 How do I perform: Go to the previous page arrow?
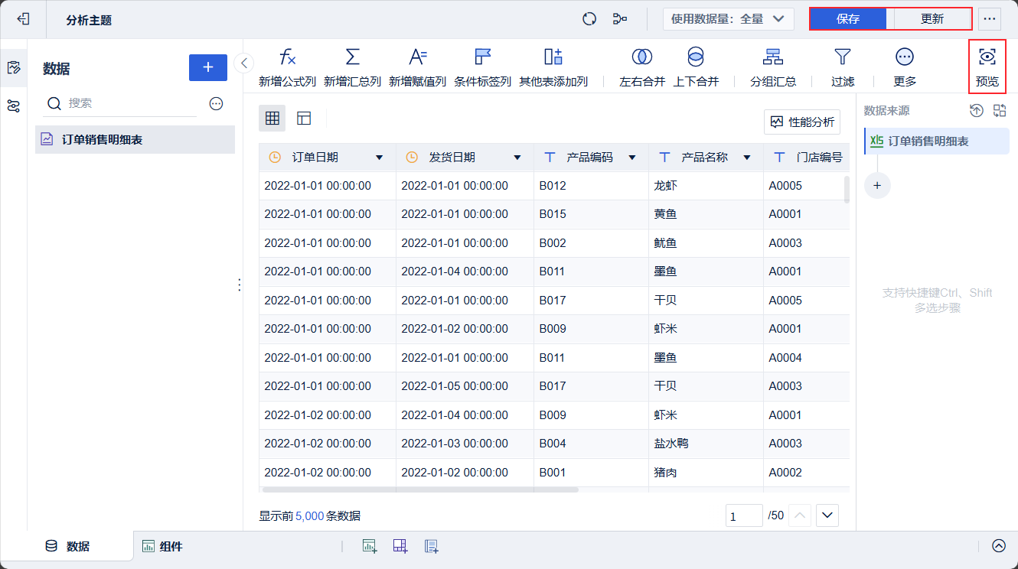pyautogui.click(x=800, y=516)
